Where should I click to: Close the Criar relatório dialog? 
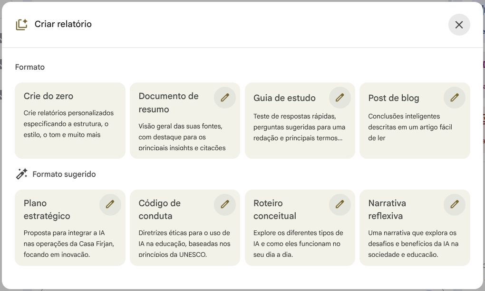point(459,25)
